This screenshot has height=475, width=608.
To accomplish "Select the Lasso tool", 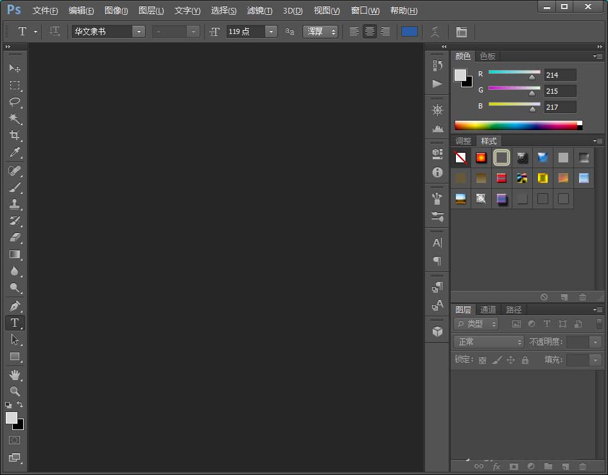I will click(14, 102).
